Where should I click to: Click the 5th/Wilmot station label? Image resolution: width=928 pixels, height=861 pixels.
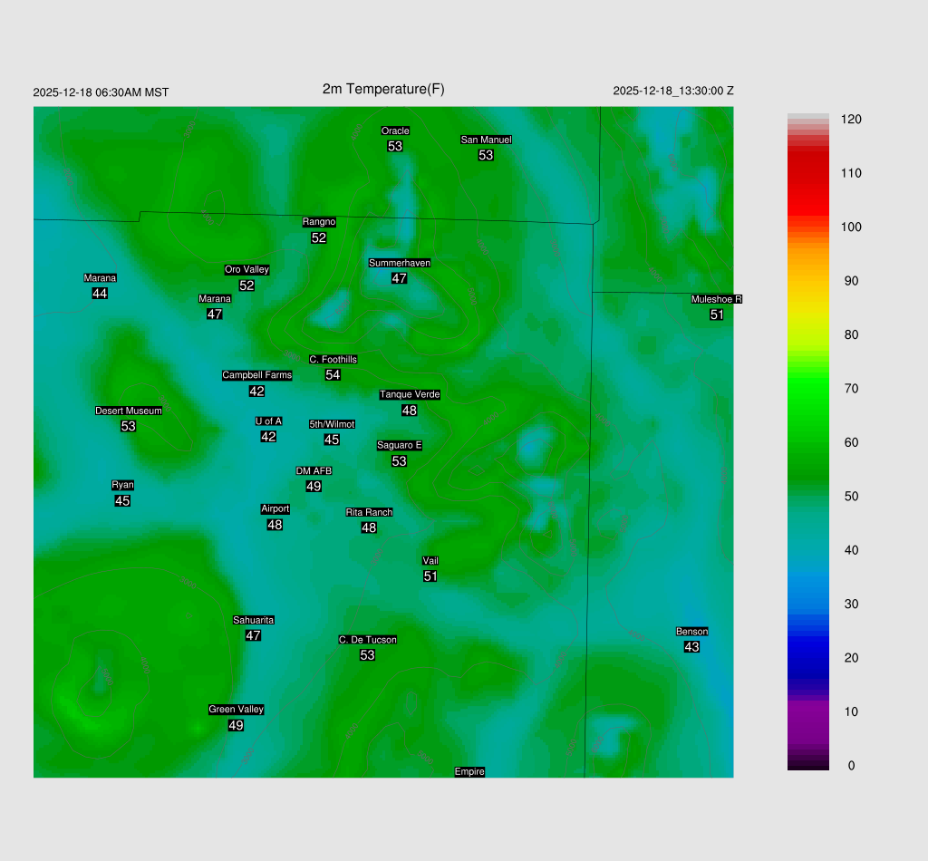pyautogui.click(x=332, y=424)
